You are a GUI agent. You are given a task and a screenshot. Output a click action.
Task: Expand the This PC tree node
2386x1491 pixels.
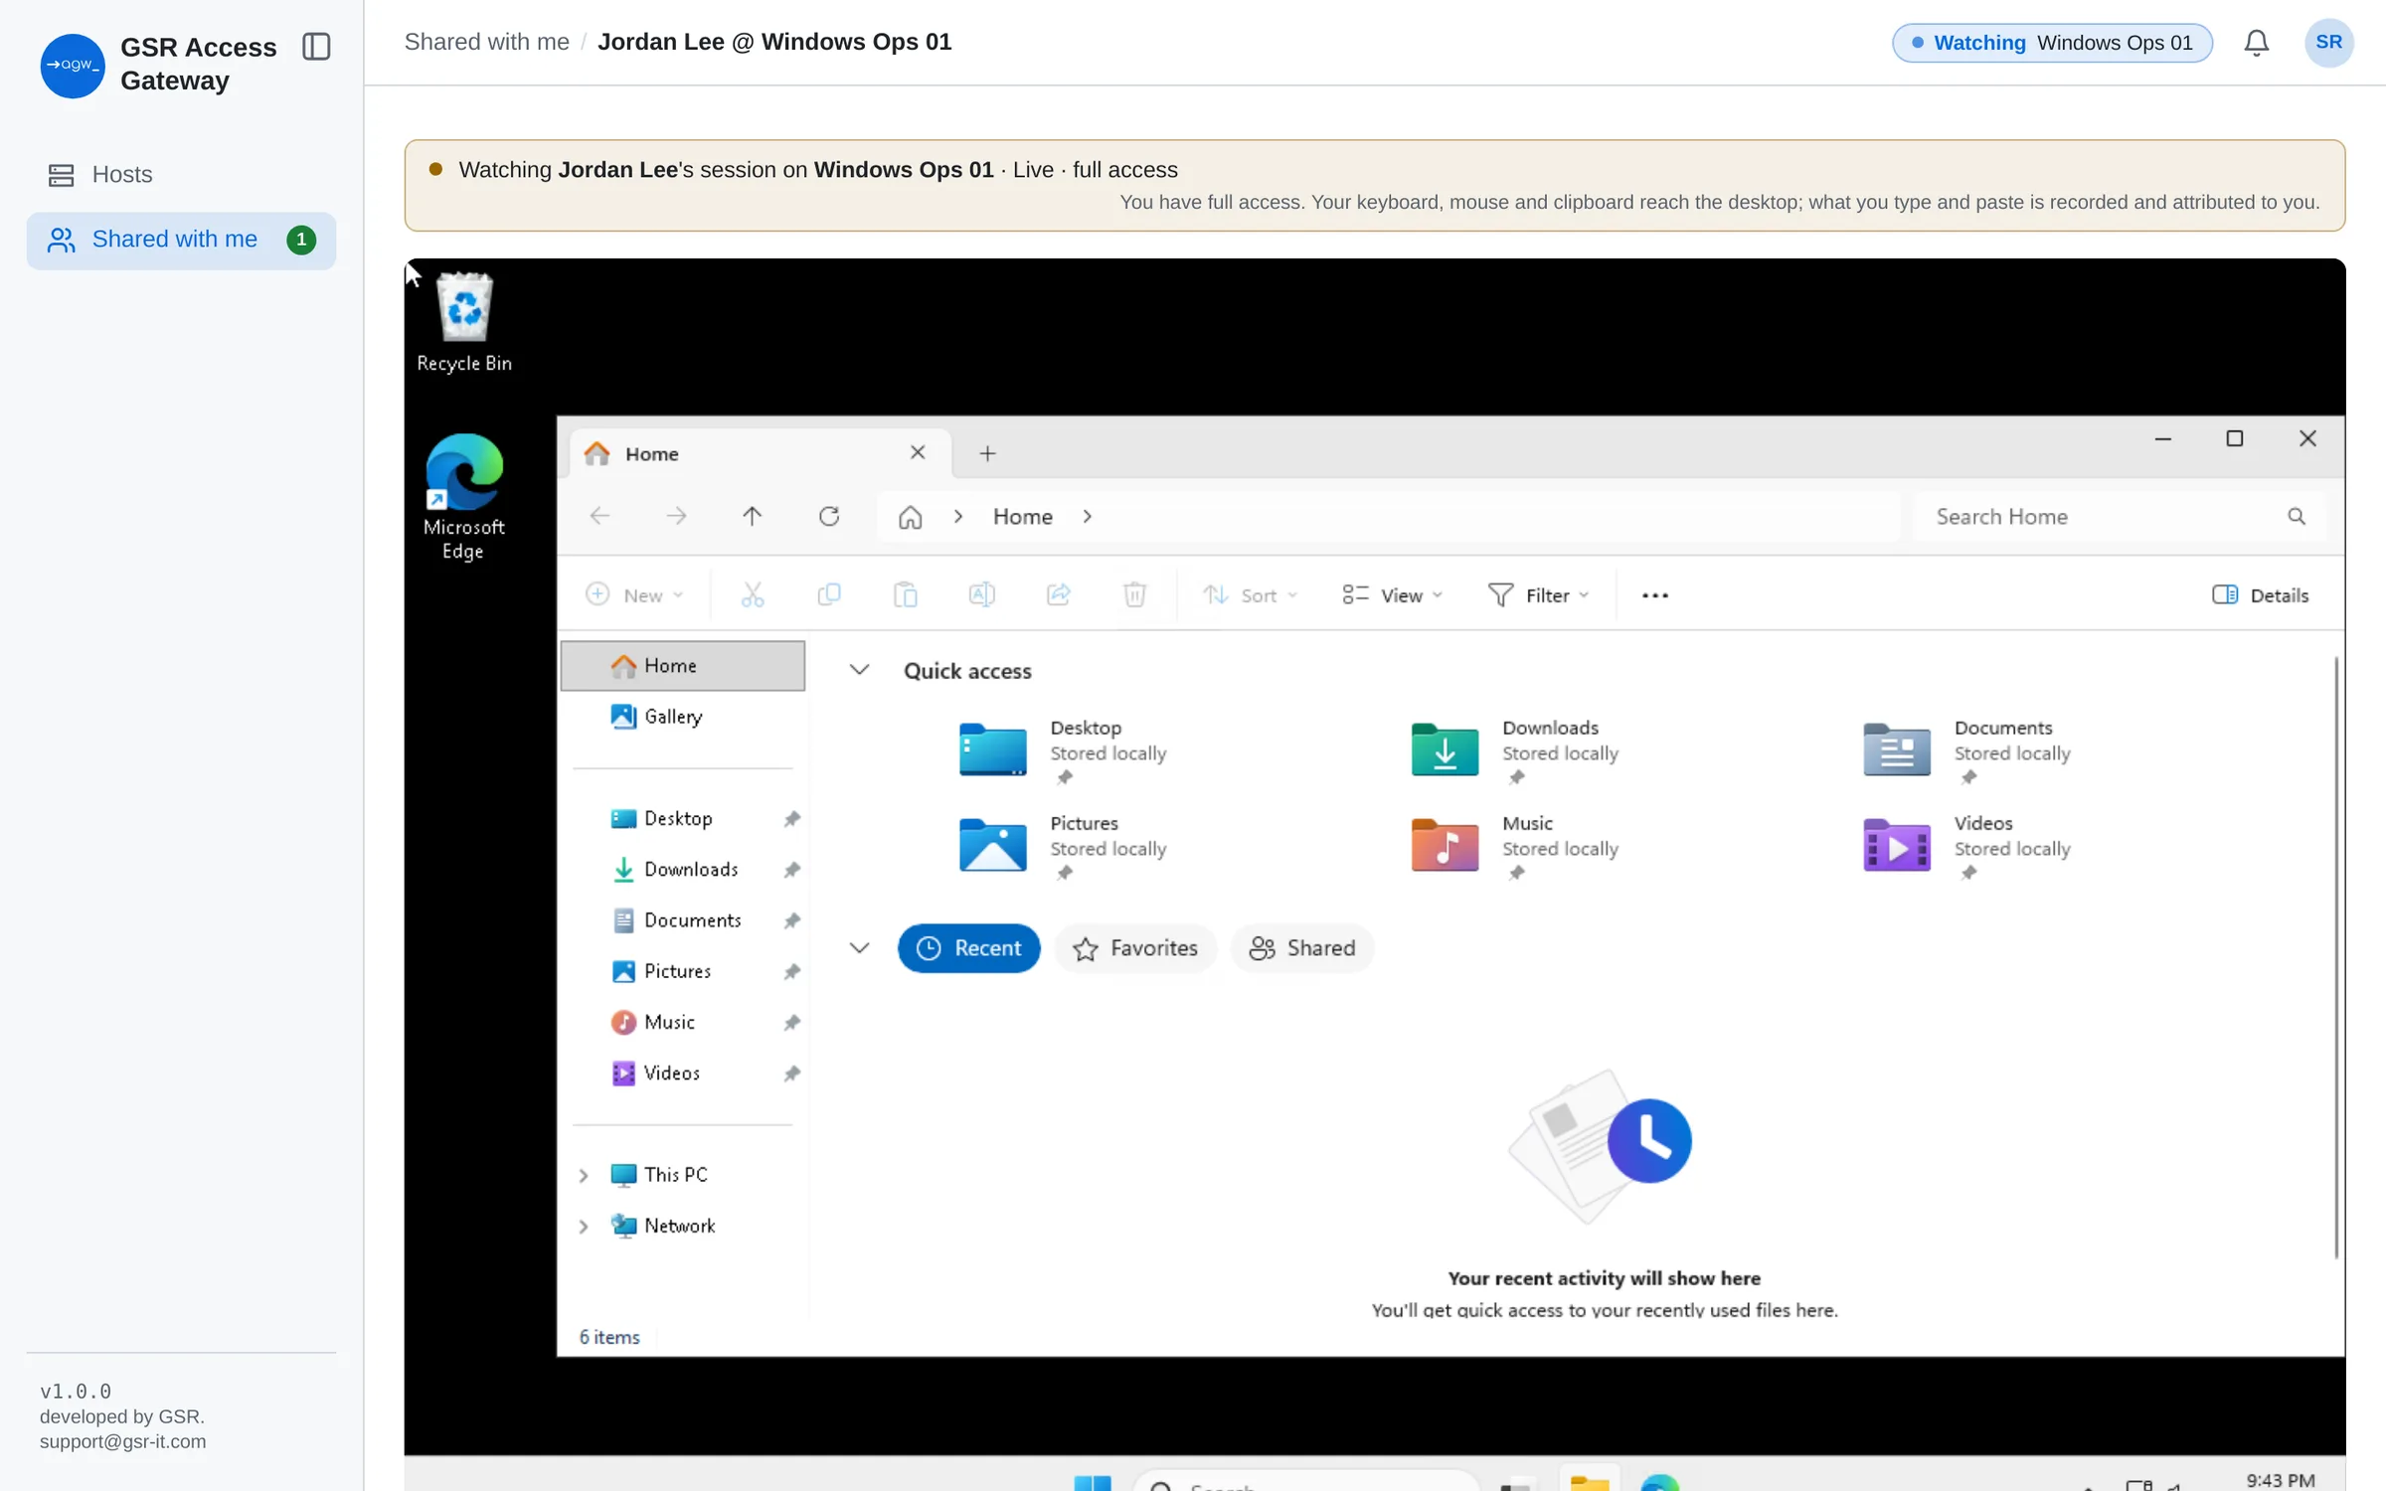click(584, 1175)
